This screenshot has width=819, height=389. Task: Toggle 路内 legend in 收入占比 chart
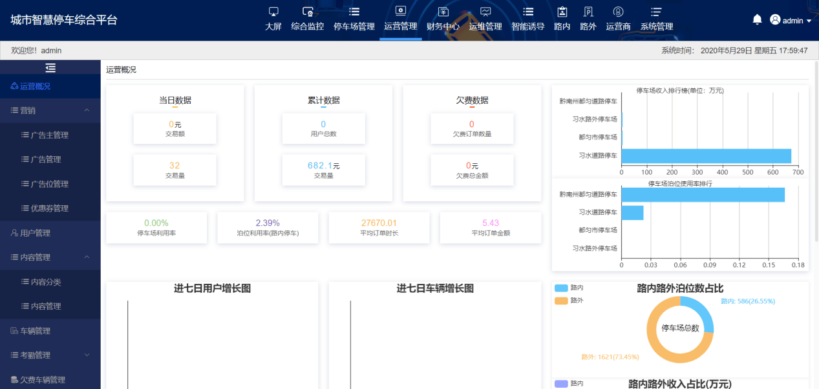click(x=569, y=384)
